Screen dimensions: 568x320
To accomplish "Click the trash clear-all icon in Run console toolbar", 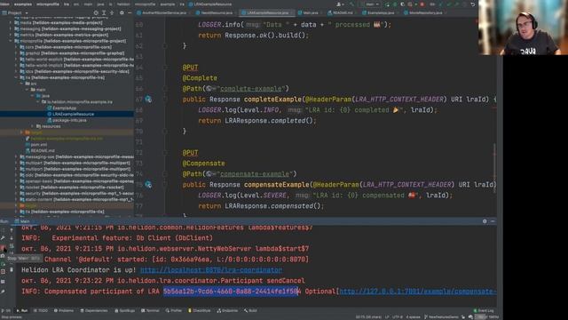I will coord(12,269).
